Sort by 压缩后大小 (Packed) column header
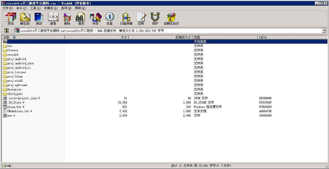The width and height of the screenshot is (329, 169). click(x=161, y=37)
